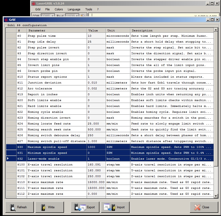The image size is (221, 216).
Task: Click the Grbl dialog title icon
Action: pos(6,20)
